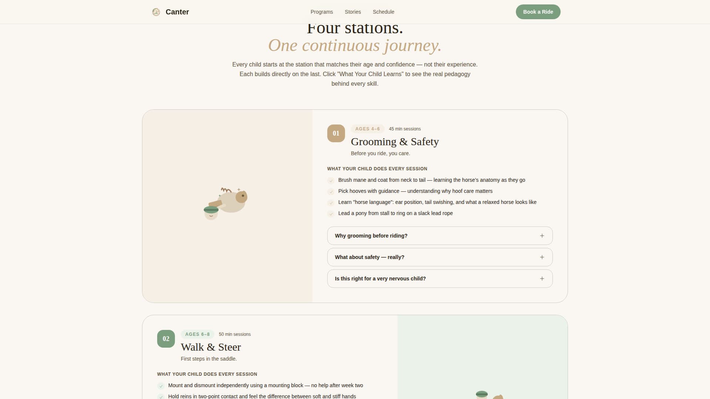
Task: Click check icon beside 'Mount and dismount independently'
Action: coord(161,386)
